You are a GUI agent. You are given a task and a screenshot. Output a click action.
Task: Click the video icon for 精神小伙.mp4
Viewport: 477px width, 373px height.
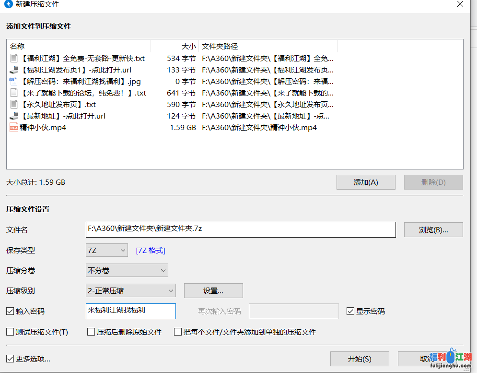(x=13, y=128)
